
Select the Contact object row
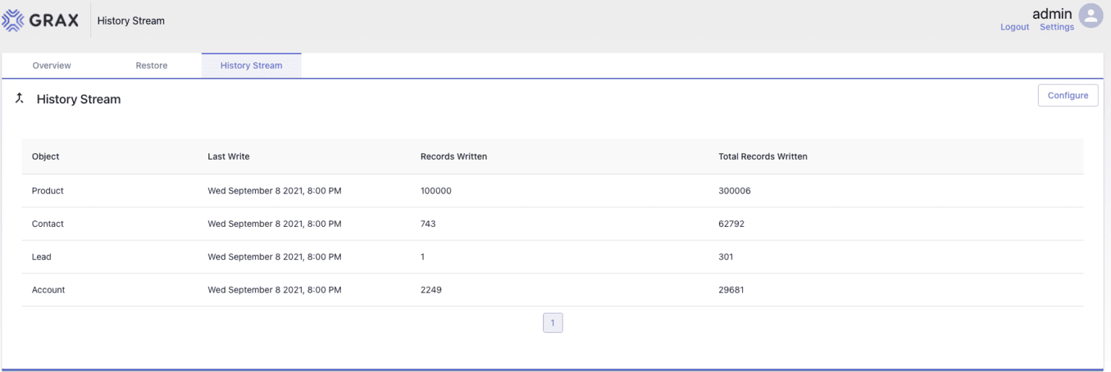[48, 224]
